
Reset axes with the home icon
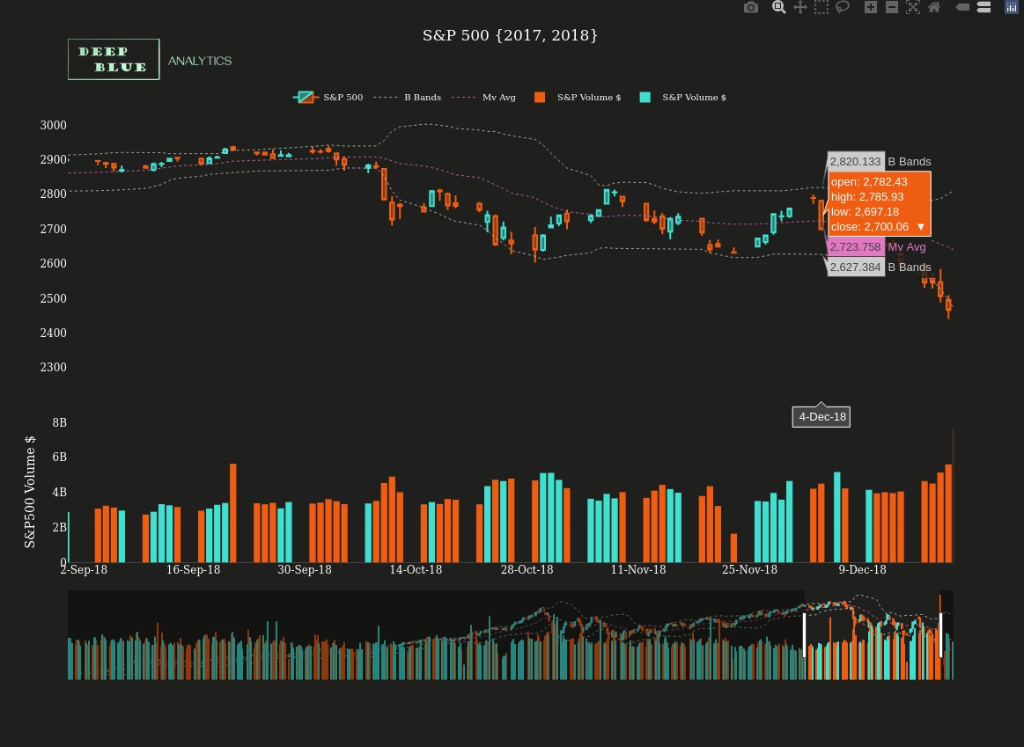(x=934, y=7)
